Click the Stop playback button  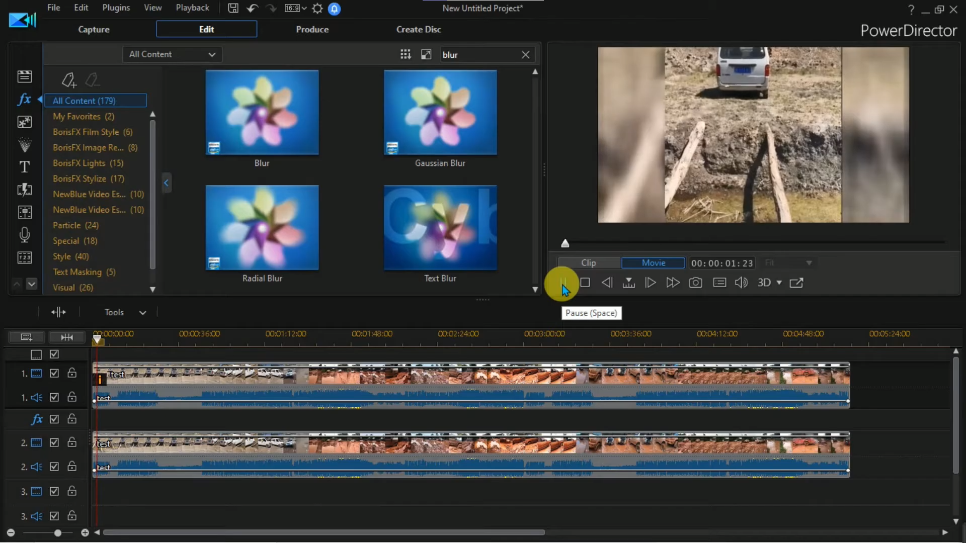pos(585,283)
